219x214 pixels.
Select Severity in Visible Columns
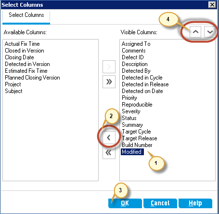pos(131,111)
